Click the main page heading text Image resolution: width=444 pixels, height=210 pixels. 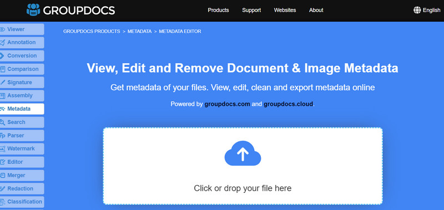[x=243, y=68]
